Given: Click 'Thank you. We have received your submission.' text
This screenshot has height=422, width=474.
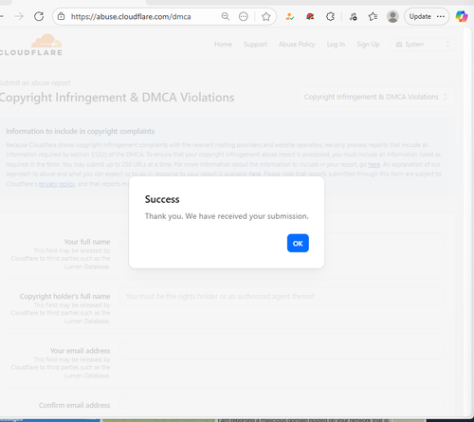Looking at the screenshot, I should [x=227, y=216].
